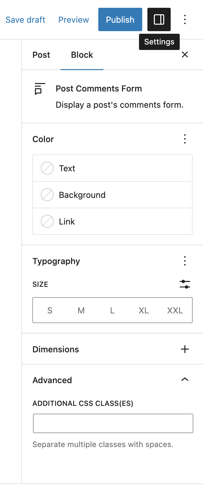Screen dimensions: 203x486
Task: Click the Post Comments Form block icon
Action: coord(39,89)
